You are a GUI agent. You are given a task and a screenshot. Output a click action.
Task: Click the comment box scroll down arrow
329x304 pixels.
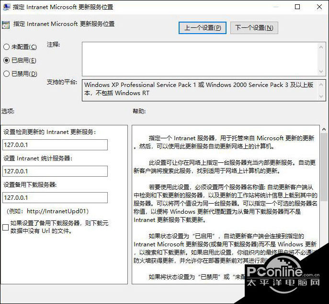coord(321,72)
